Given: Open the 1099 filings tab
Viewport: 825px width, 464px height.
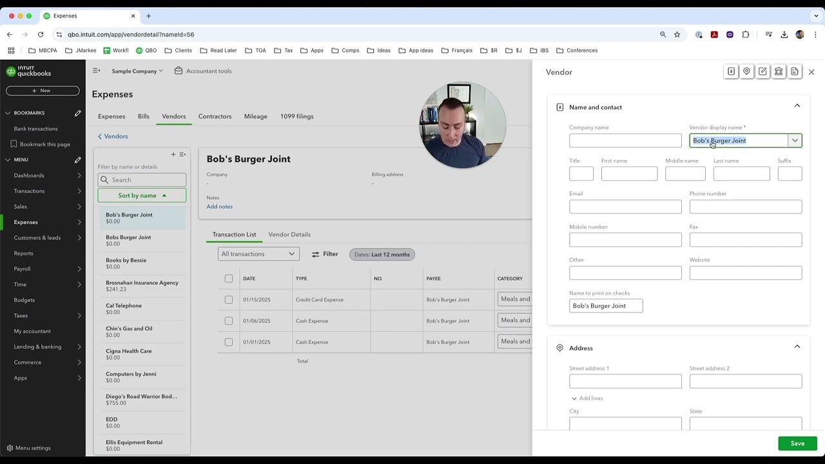Looking at the screenshot, I should click(x=296, y=116).
